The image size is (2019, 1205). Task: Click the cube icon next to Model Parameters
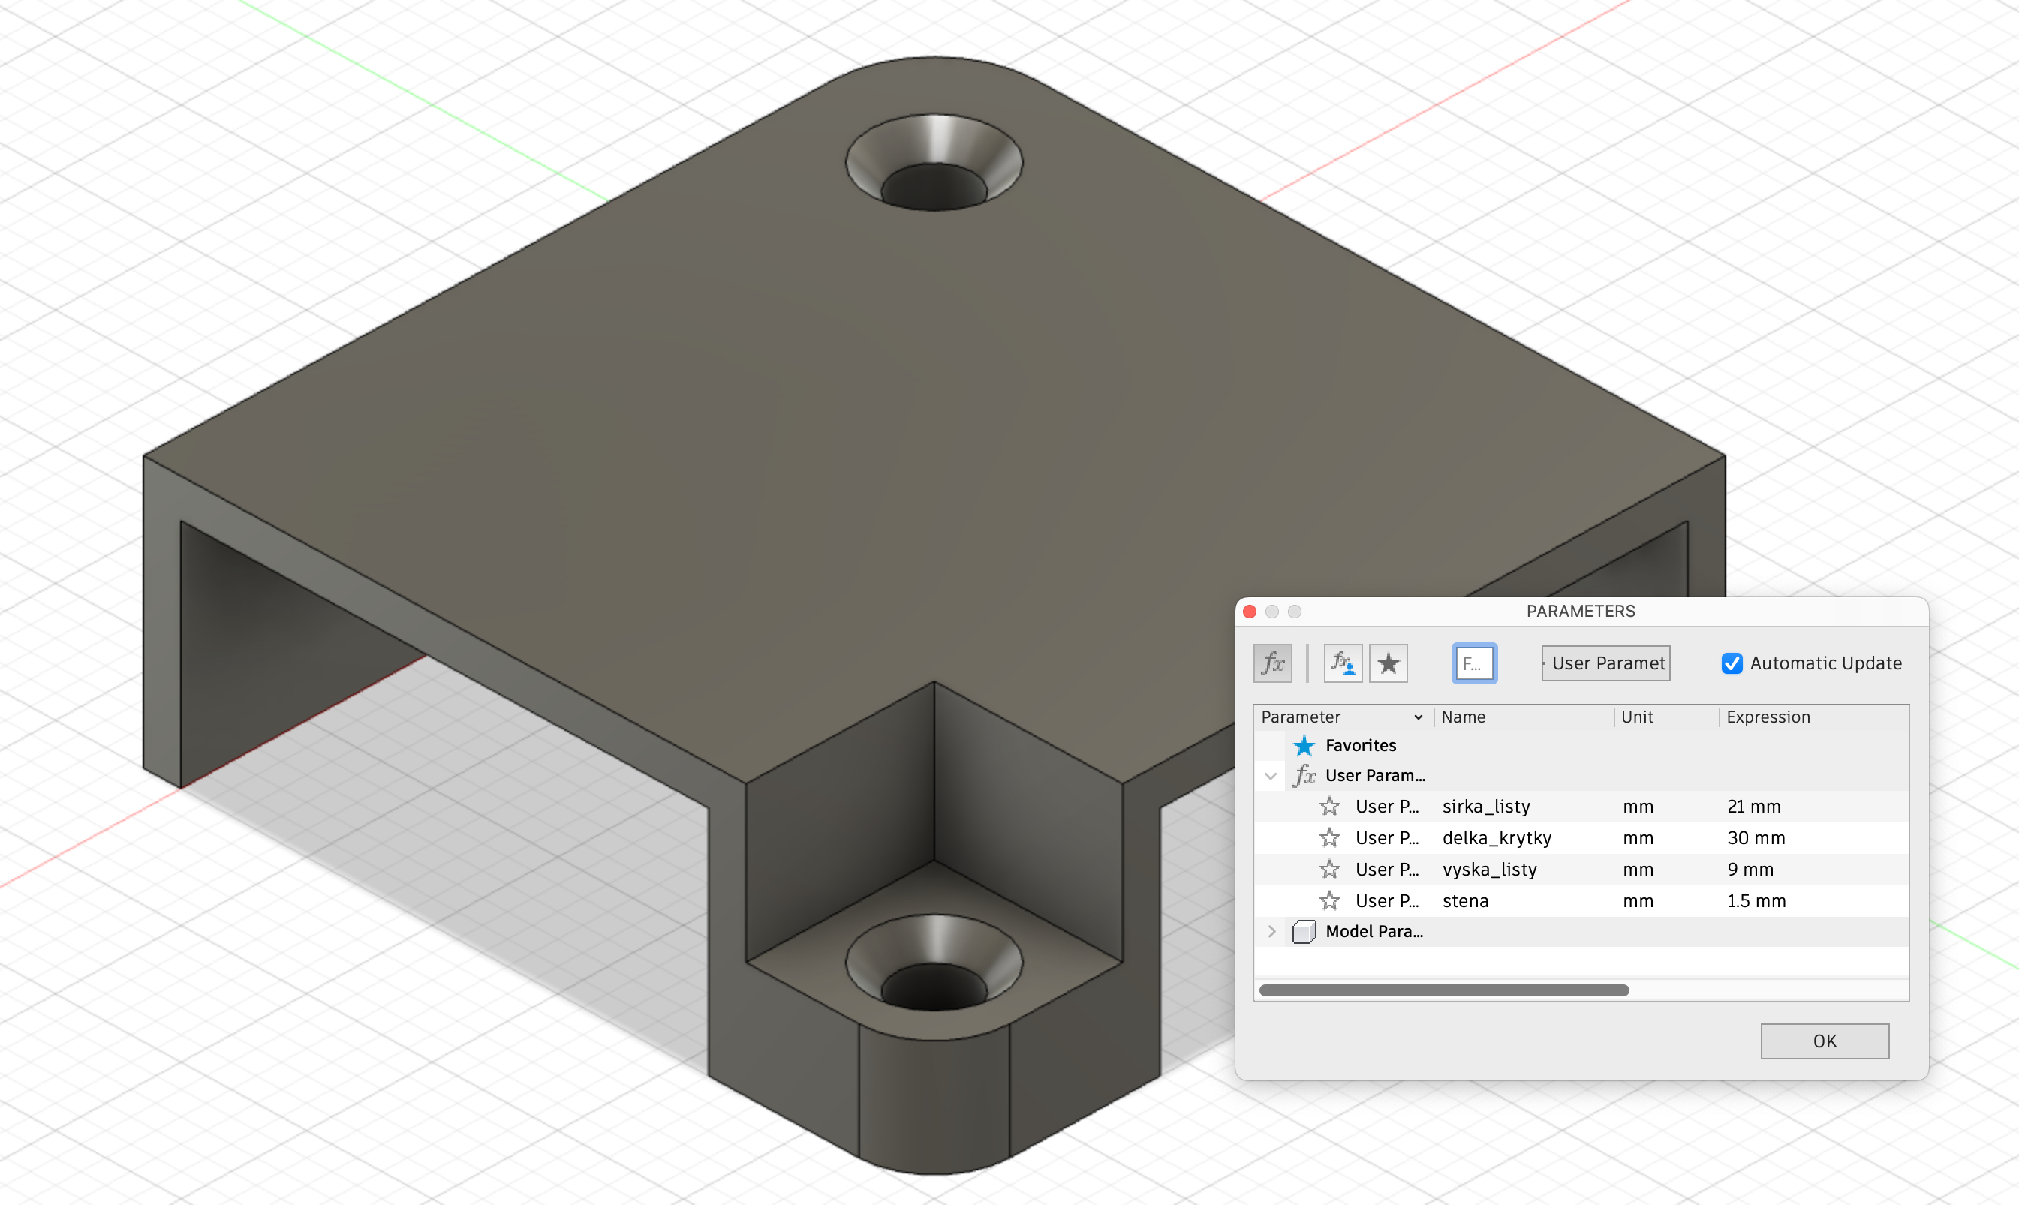(1304, 931)
